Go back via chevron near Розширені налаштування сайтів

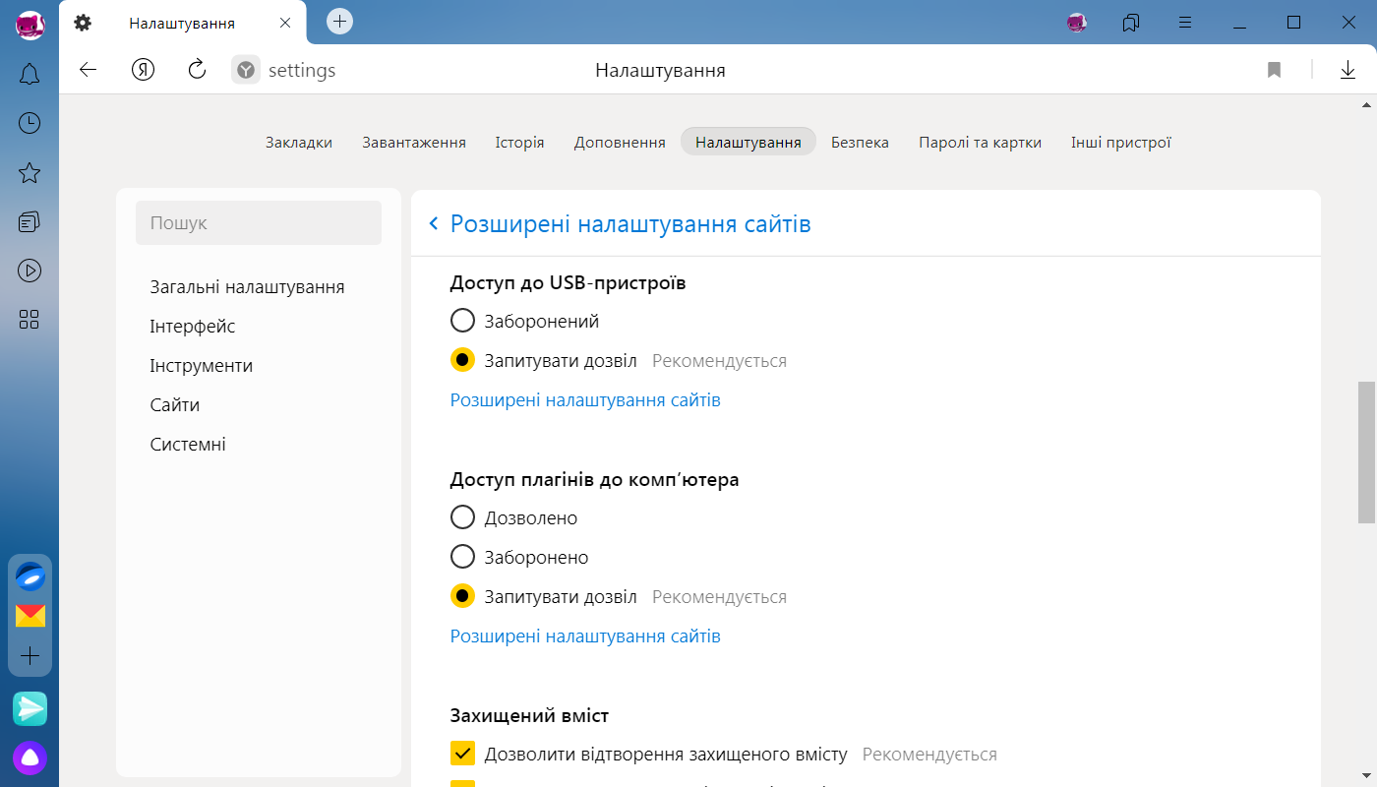(434, 224)
